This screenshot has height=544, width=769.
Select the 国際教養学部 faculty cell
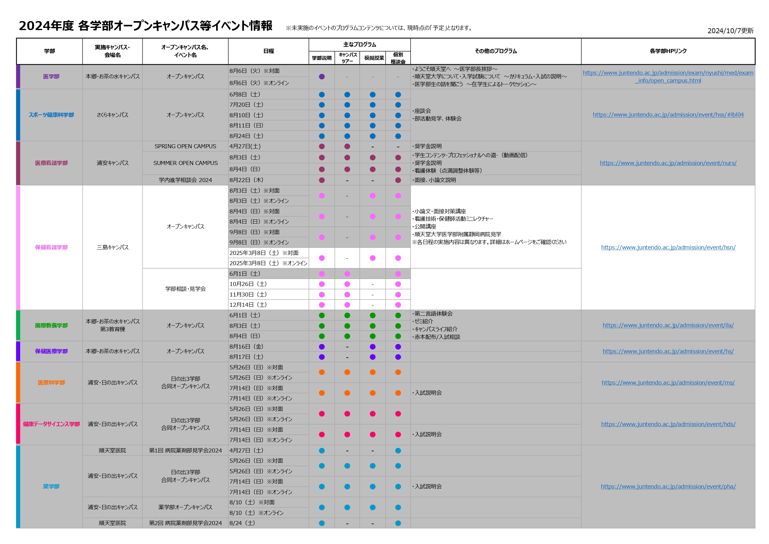51,326
